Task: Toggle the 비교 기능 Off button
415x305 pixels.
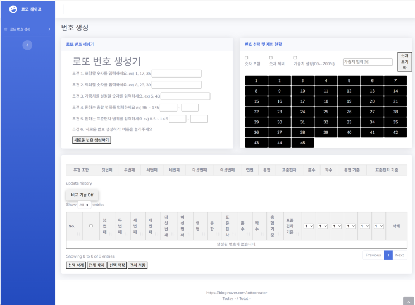Action: [x=82, y=195]
